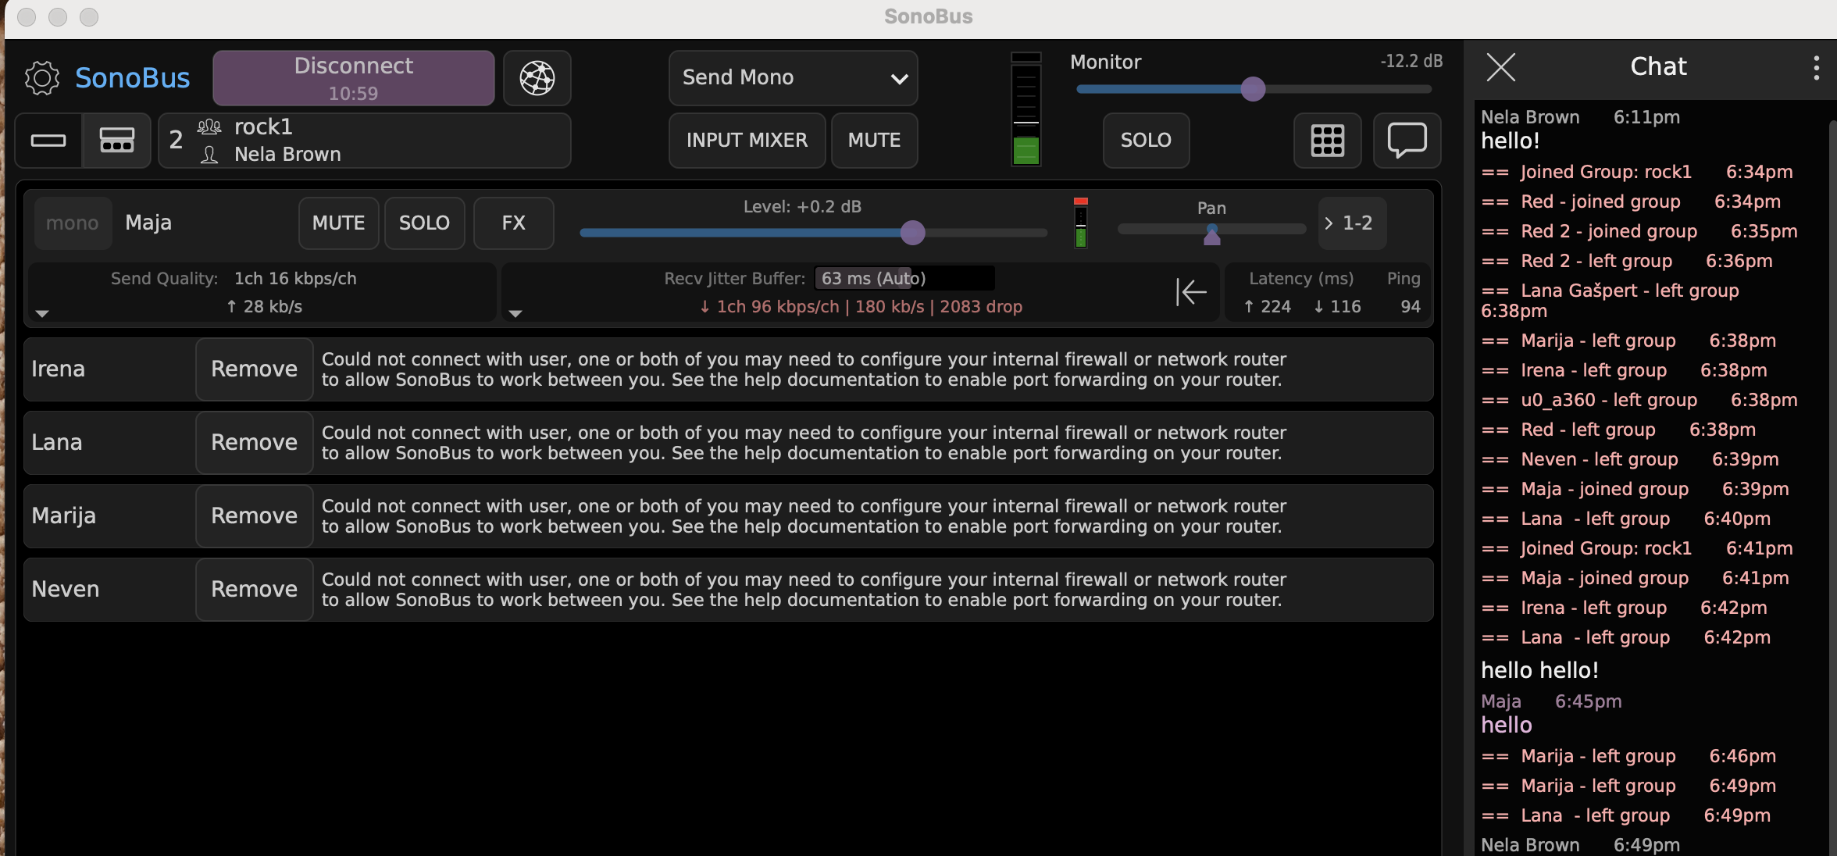Solo Maja's channel

(x=424, y=223)
